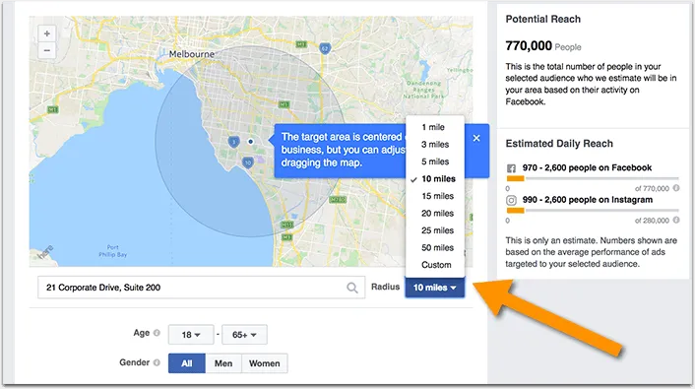This screenshot has height=389, width=695.
Task: Choose 5 miles radius option
Action: (435, 162)
